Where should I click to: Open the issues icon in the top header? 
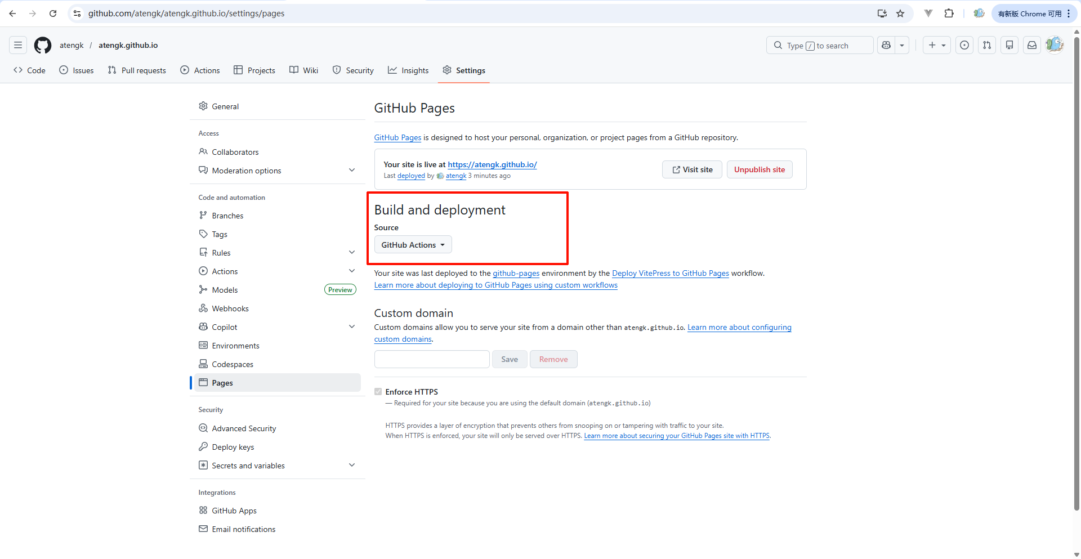964,45
